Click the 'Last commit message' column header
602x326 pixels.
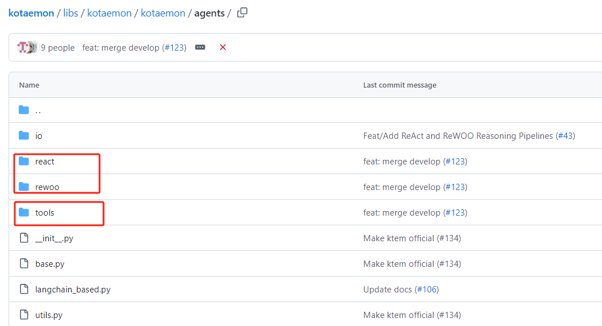[399, 85]
